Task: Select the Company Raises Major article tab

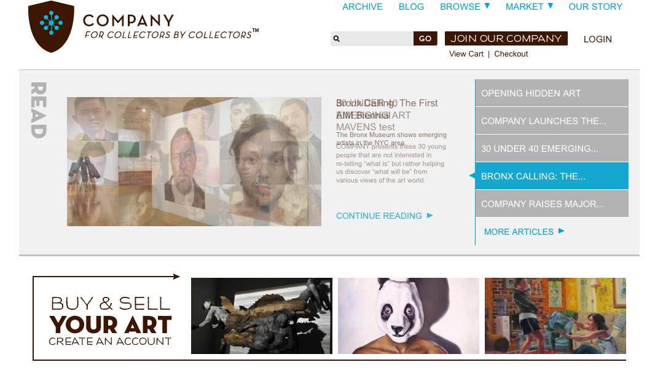Action: coord(552,204)
